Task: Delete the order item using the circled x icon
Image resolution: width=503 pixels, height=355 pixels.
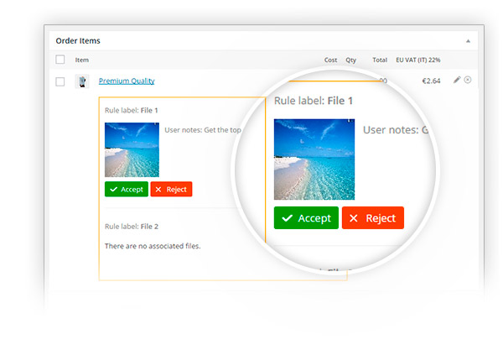Action: coord(468,81)
